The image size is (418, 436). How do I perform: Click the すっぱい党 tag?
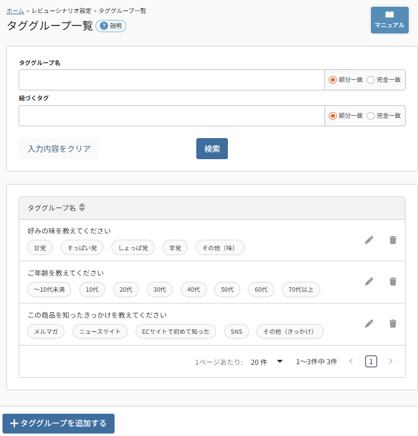82,248
